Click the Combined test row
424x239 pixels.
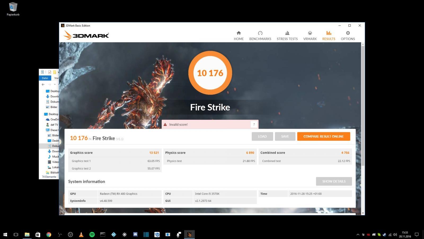pyautogui.click(x=305, y=161)
